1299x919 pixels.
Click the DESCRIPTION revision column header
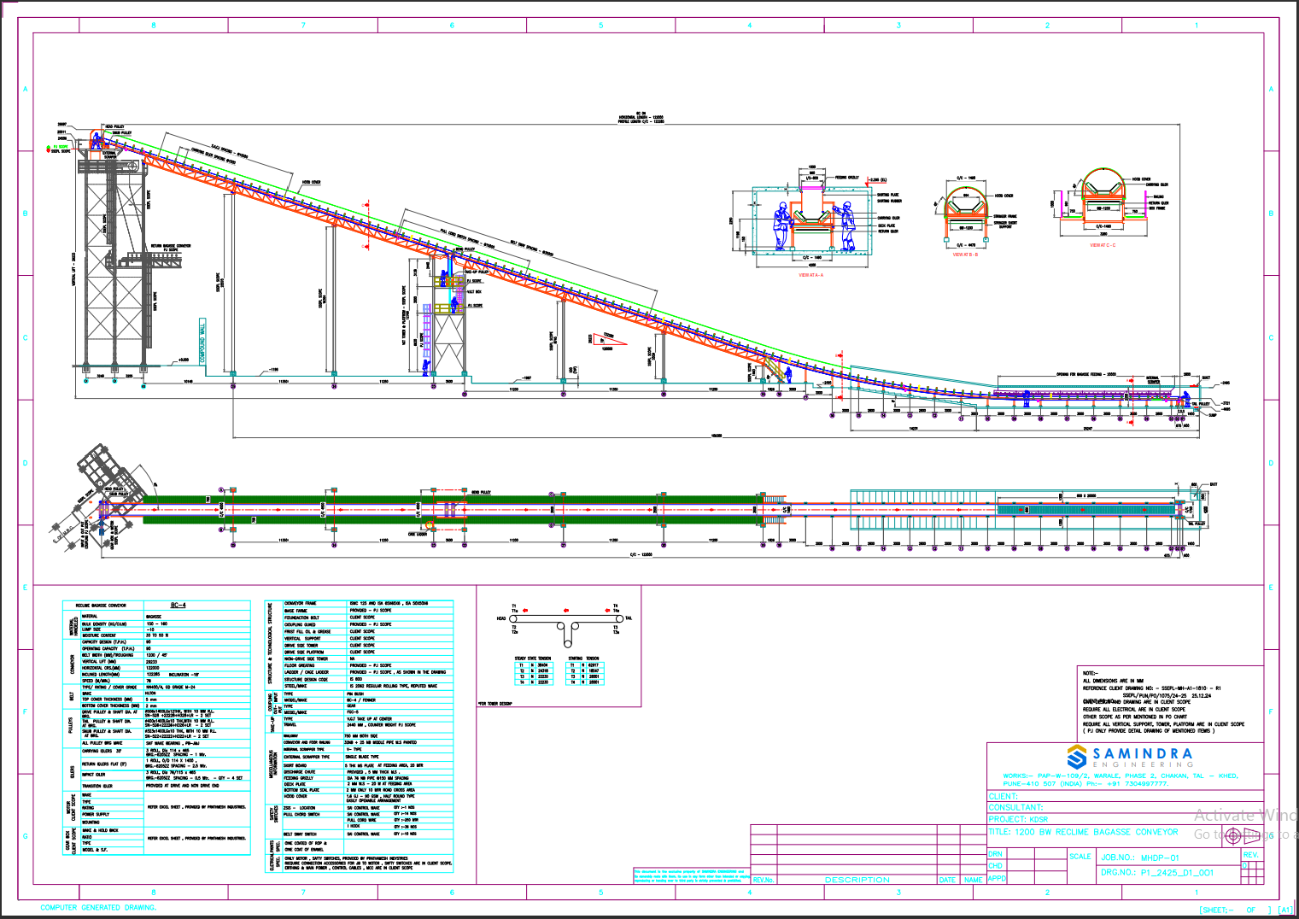[857, 880]
